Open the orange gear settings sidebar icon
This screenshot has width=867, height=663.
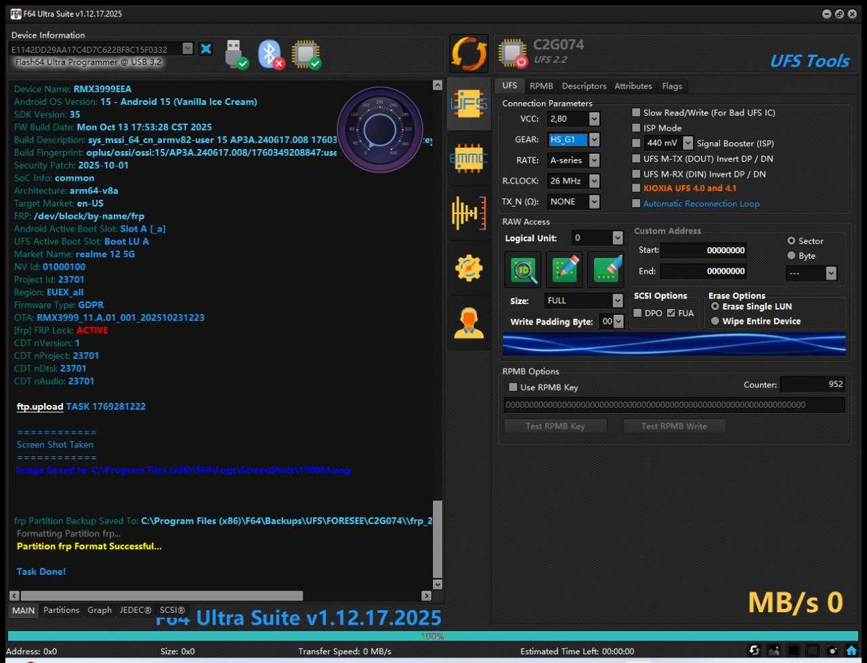click(469, 268)
